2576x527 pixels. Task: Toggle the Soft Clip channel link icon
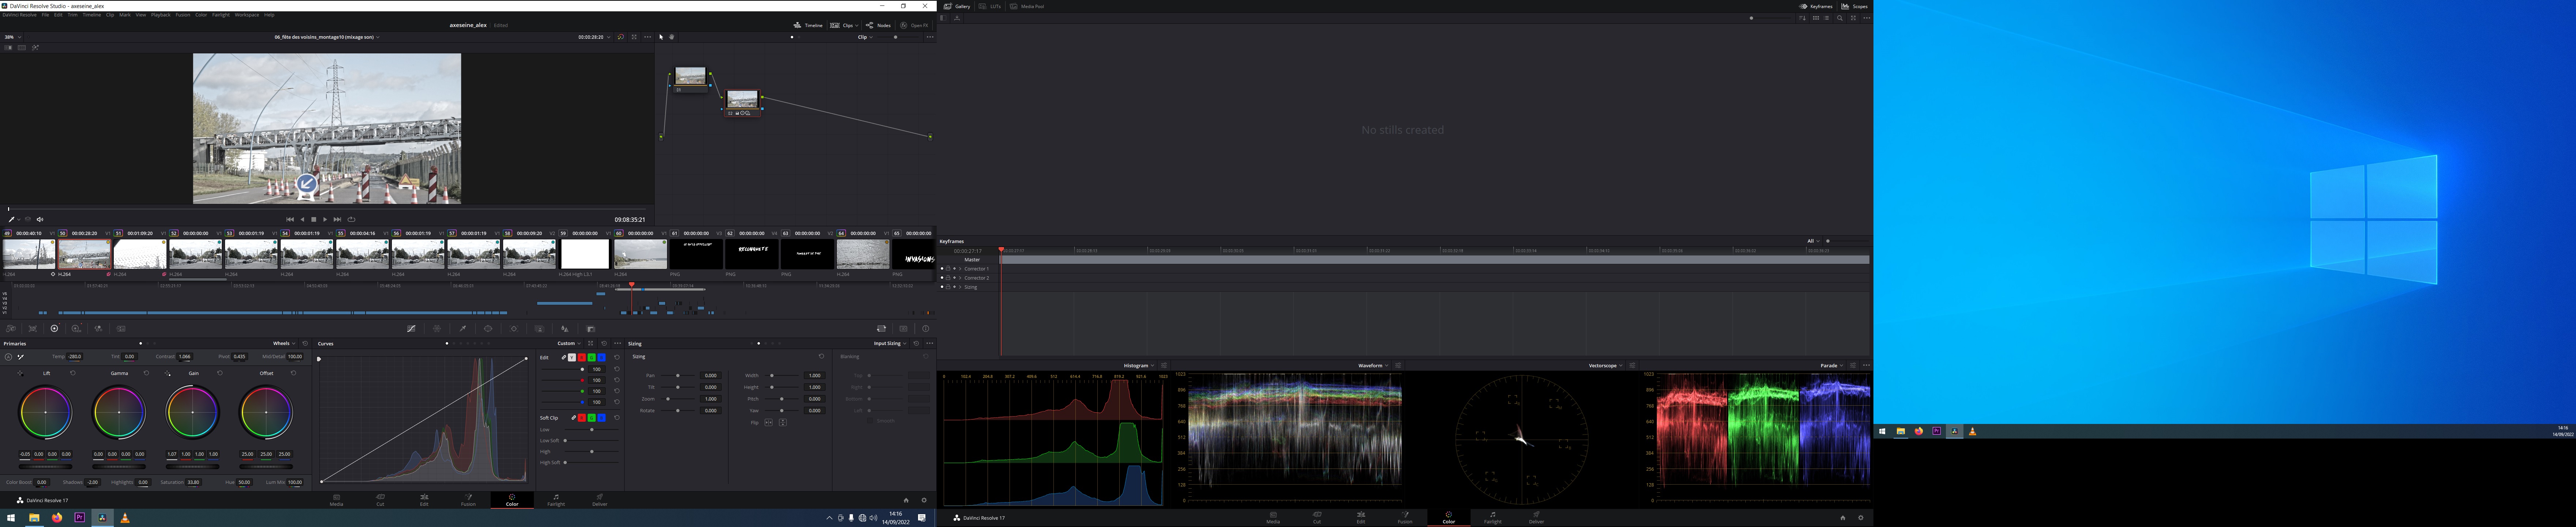(x=574, y=418)
